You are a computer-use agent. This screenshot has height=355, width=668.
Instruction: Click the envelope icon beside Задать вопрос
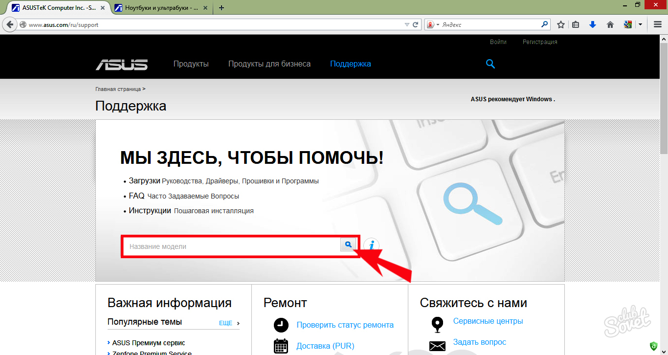tap(437, 346)
